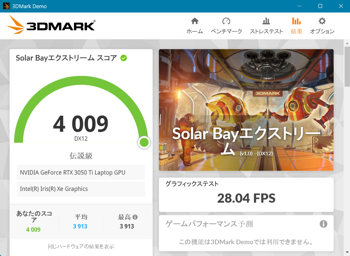Select the 結果 tab
The height and width of the screenshot is (256, 350).
296,26
